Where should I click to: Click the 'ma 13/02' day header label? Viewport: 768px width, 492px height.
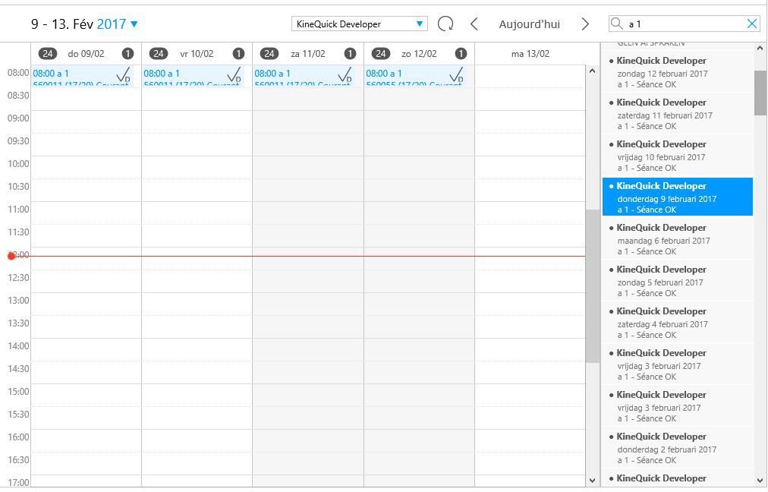tap(530, 54)
